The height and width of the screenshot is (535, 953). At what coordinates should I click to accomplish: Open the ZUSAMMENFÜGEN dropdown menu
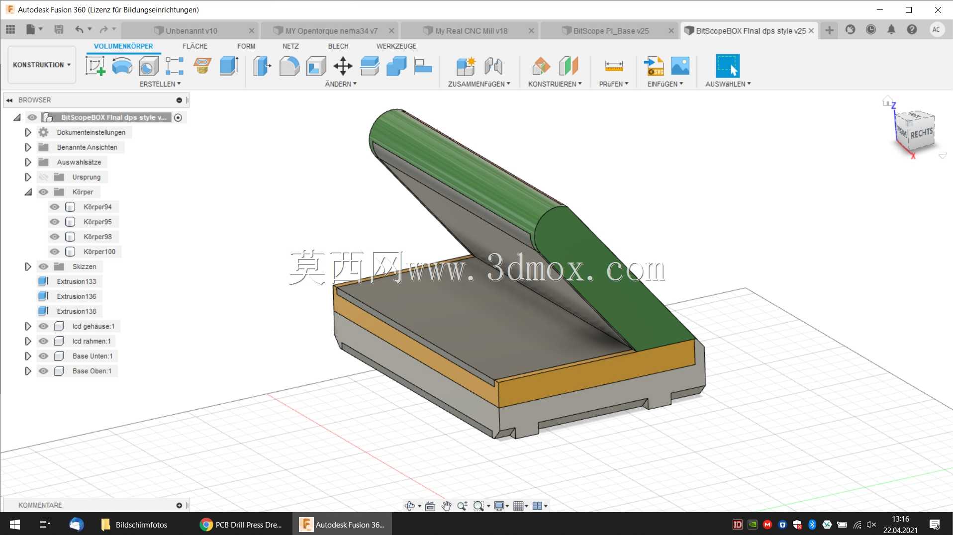[x=479, y=84]
